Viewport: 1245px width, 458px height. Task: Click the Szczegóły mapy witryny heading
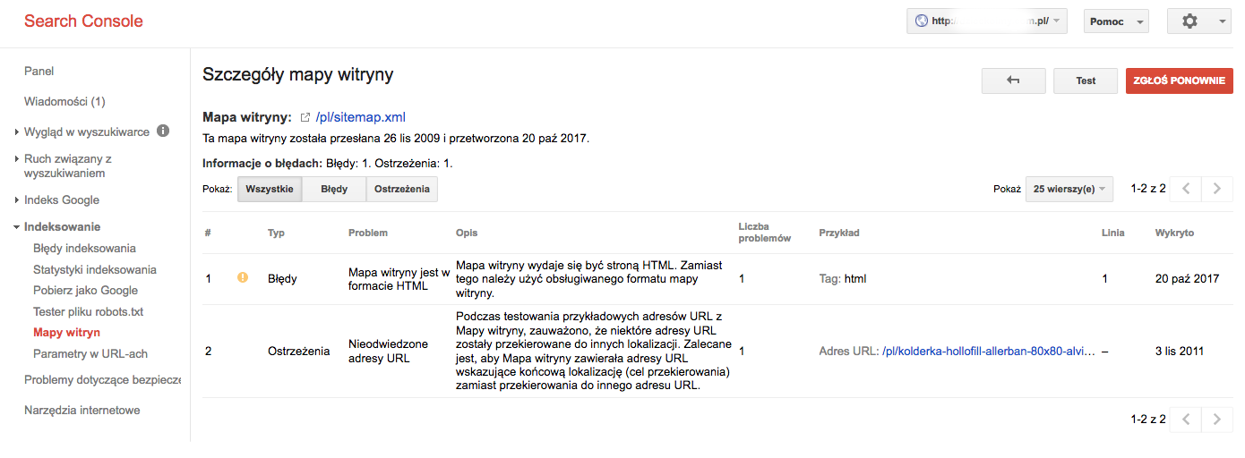(298, 75)
